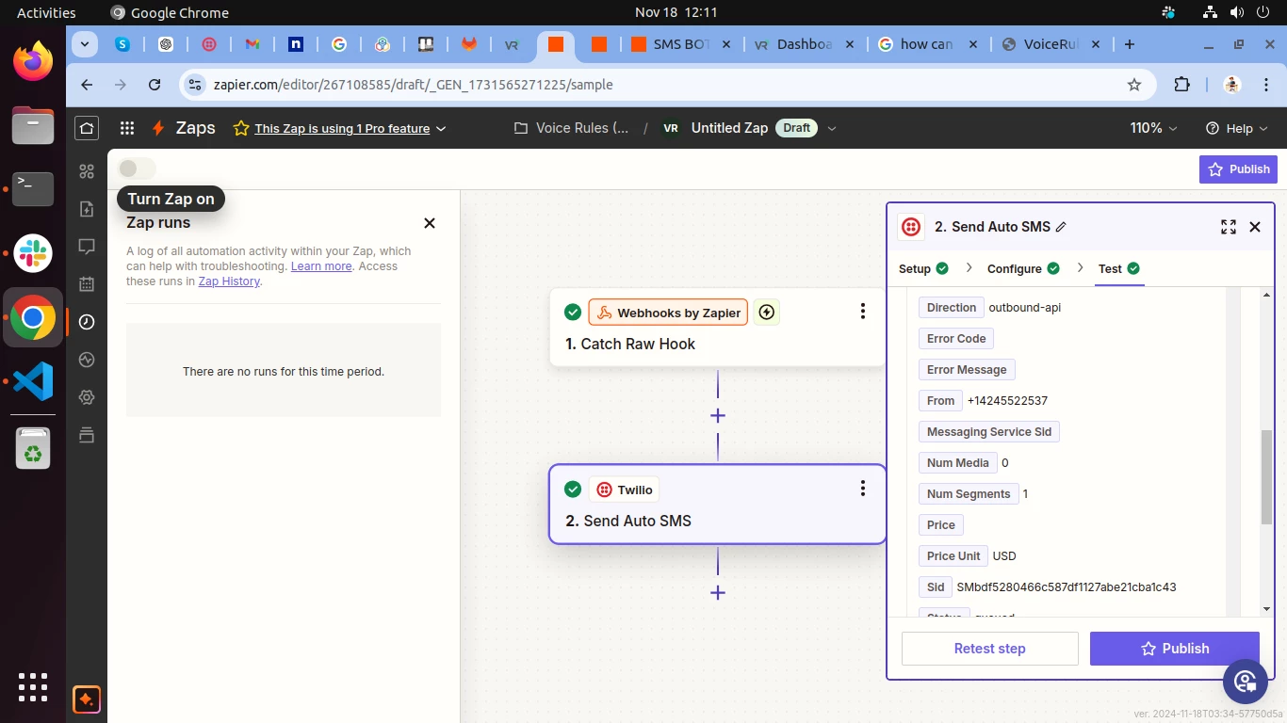Open the Chrome three-dot menu

click(x=1265, y=85)
